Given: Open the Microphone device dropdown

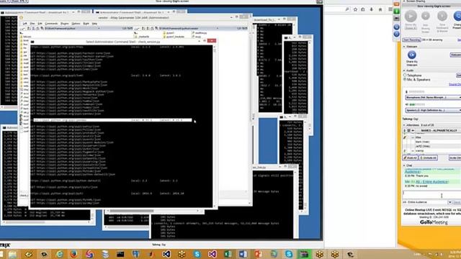Looking at the screenshot, I should [433, 97].
